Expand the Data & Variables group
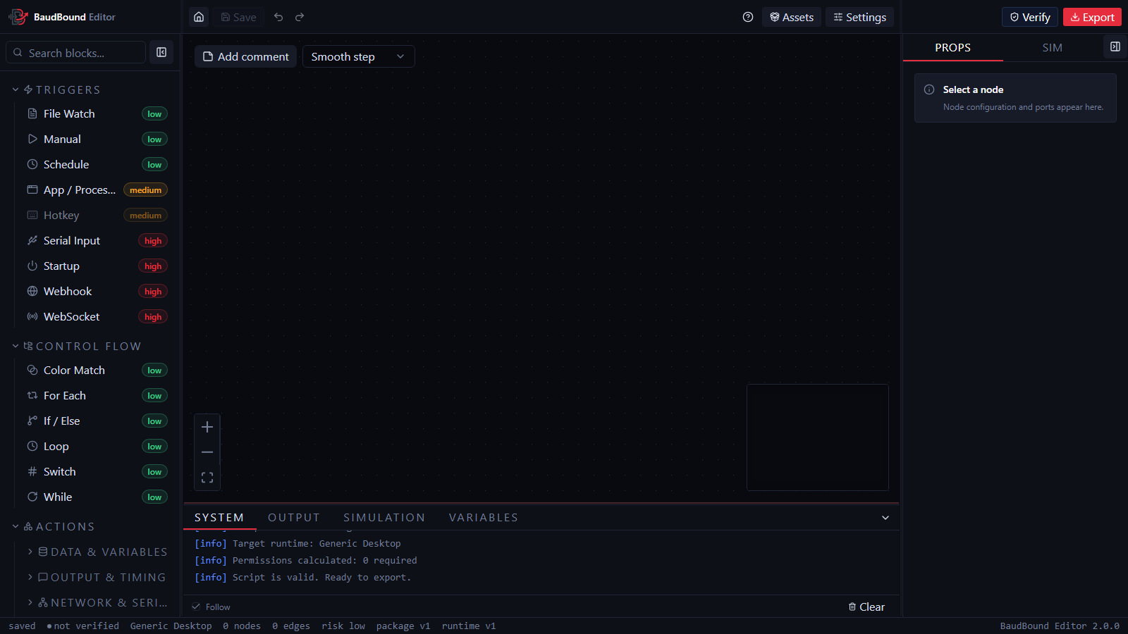This screenshot has height=634, width=1128. pyautogui.click(x=97, y=552)
